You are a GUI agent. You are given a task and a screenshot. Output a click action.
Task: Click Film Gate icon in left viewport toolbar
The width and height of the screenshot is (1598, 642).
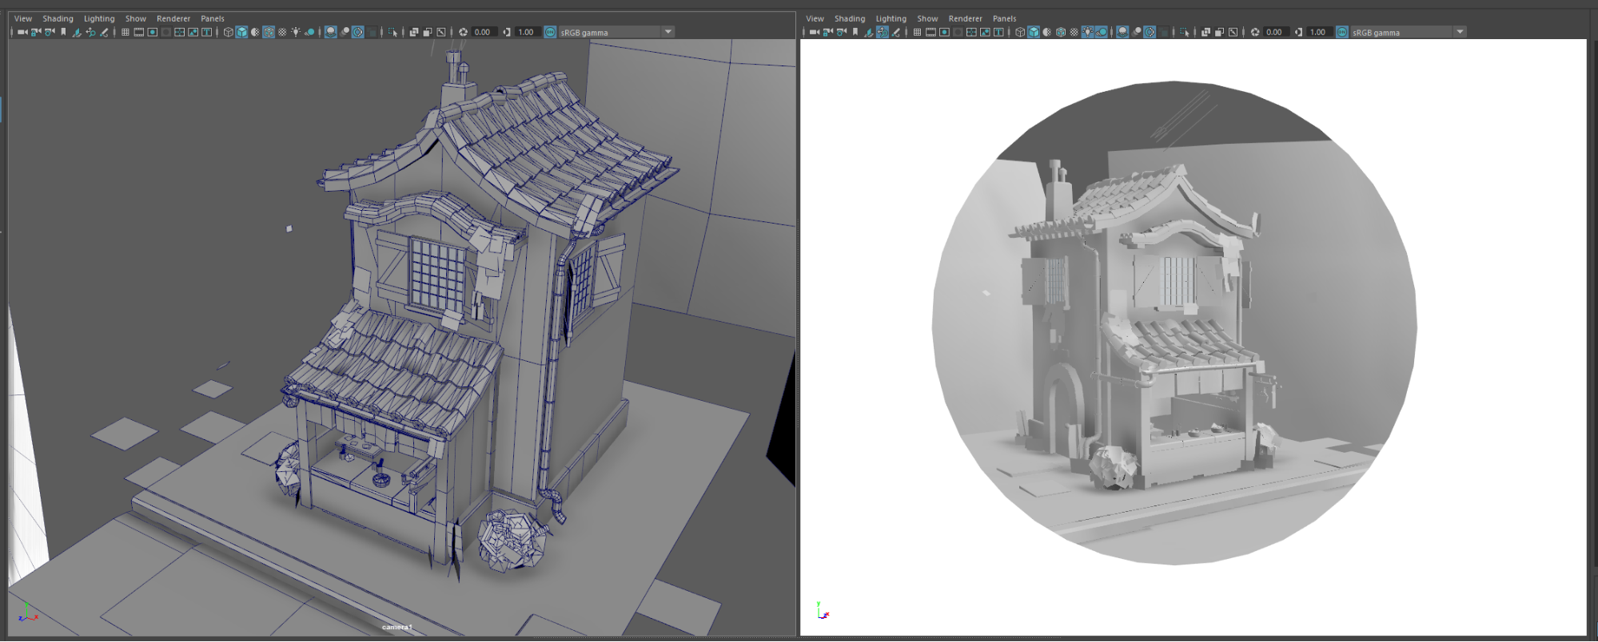[x=138, y=32]
